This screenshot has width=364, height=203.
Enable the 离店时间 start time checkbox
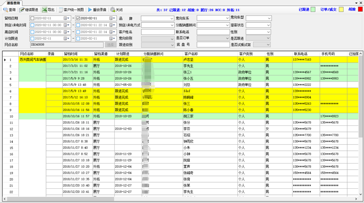coord(32,32)
